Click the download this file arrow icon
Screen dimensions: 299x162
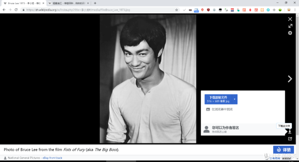click(290, 131)
